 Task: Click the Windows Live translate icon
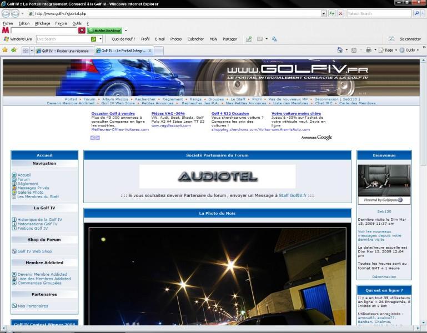[x=274, y=39]
